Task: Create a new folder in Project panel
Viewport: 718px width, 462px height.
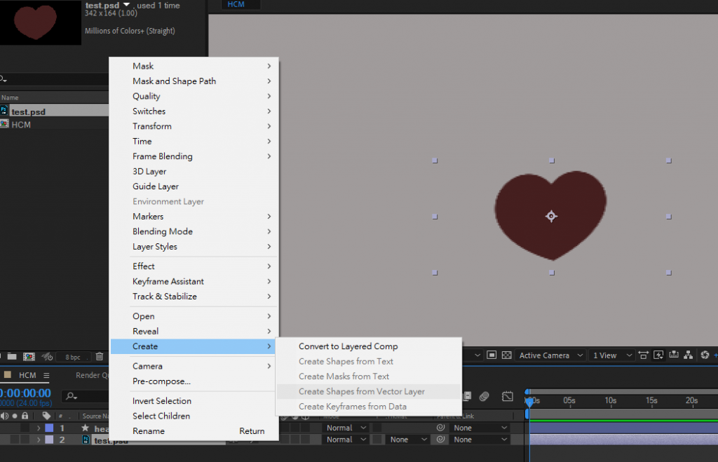Action: 12,356
